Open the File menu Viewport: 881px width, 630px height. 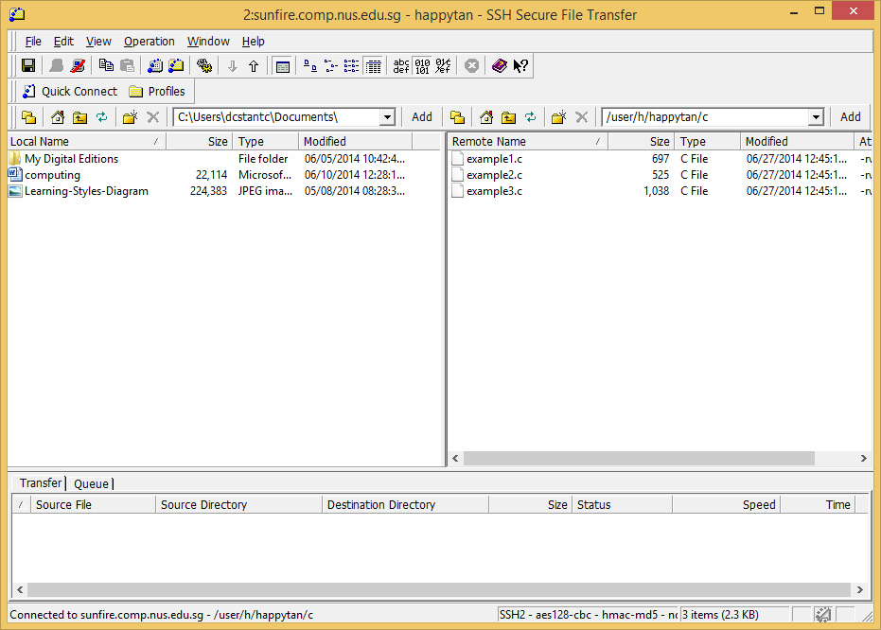[x=33, y=42]
